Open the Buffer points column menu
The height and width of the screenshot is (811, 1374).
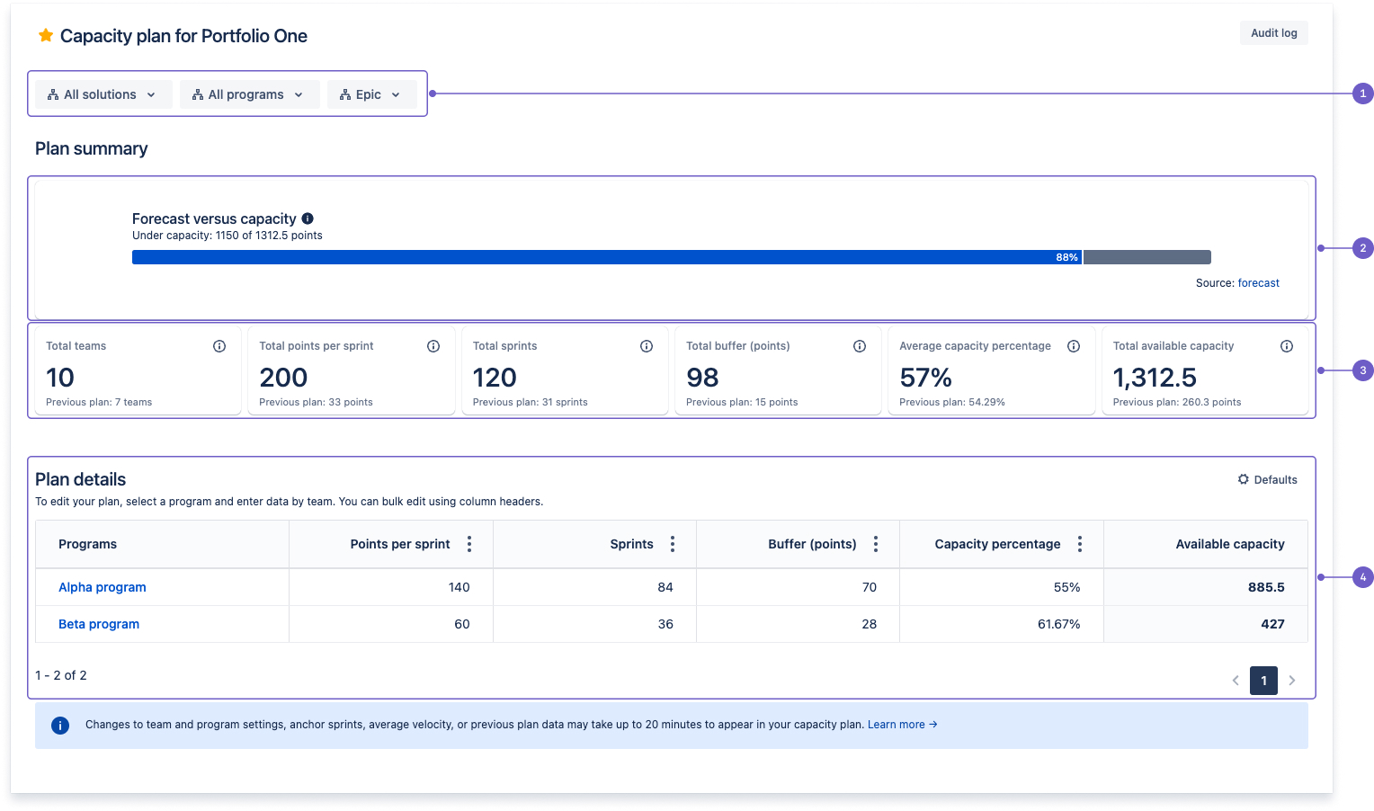(875, 544)
